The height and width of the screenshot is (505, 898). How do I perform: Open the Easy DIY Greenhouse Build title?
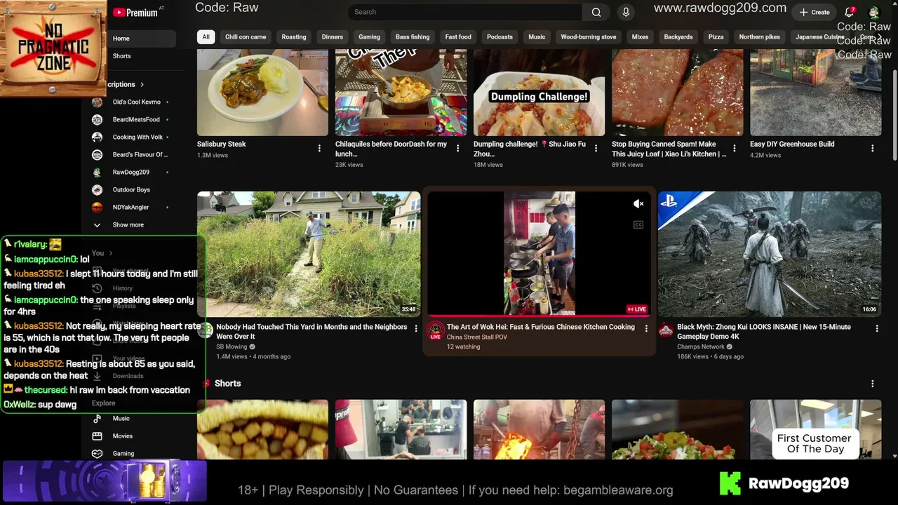pyautogui.click(x=792, y=144)
